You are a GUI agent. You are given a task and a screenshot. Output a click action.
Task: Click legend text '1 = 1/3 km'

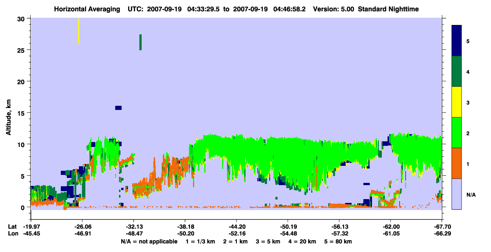click(201, 241)
